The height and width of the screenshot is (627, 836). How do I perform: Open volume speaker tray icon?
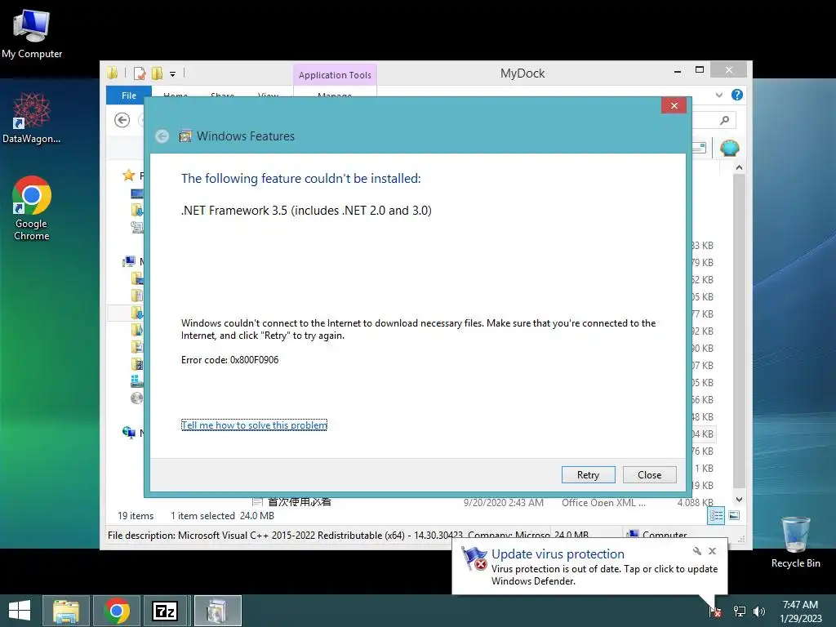click(758, 611)
